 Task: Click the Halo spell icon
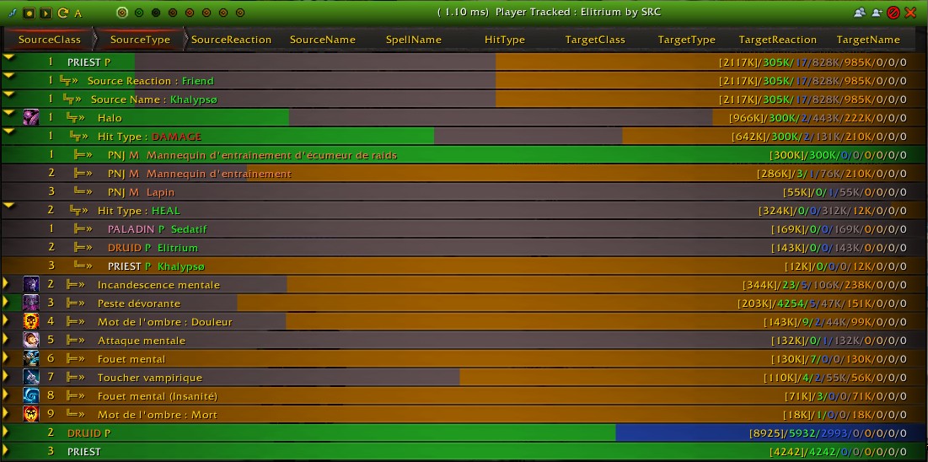tap(31, 118)
